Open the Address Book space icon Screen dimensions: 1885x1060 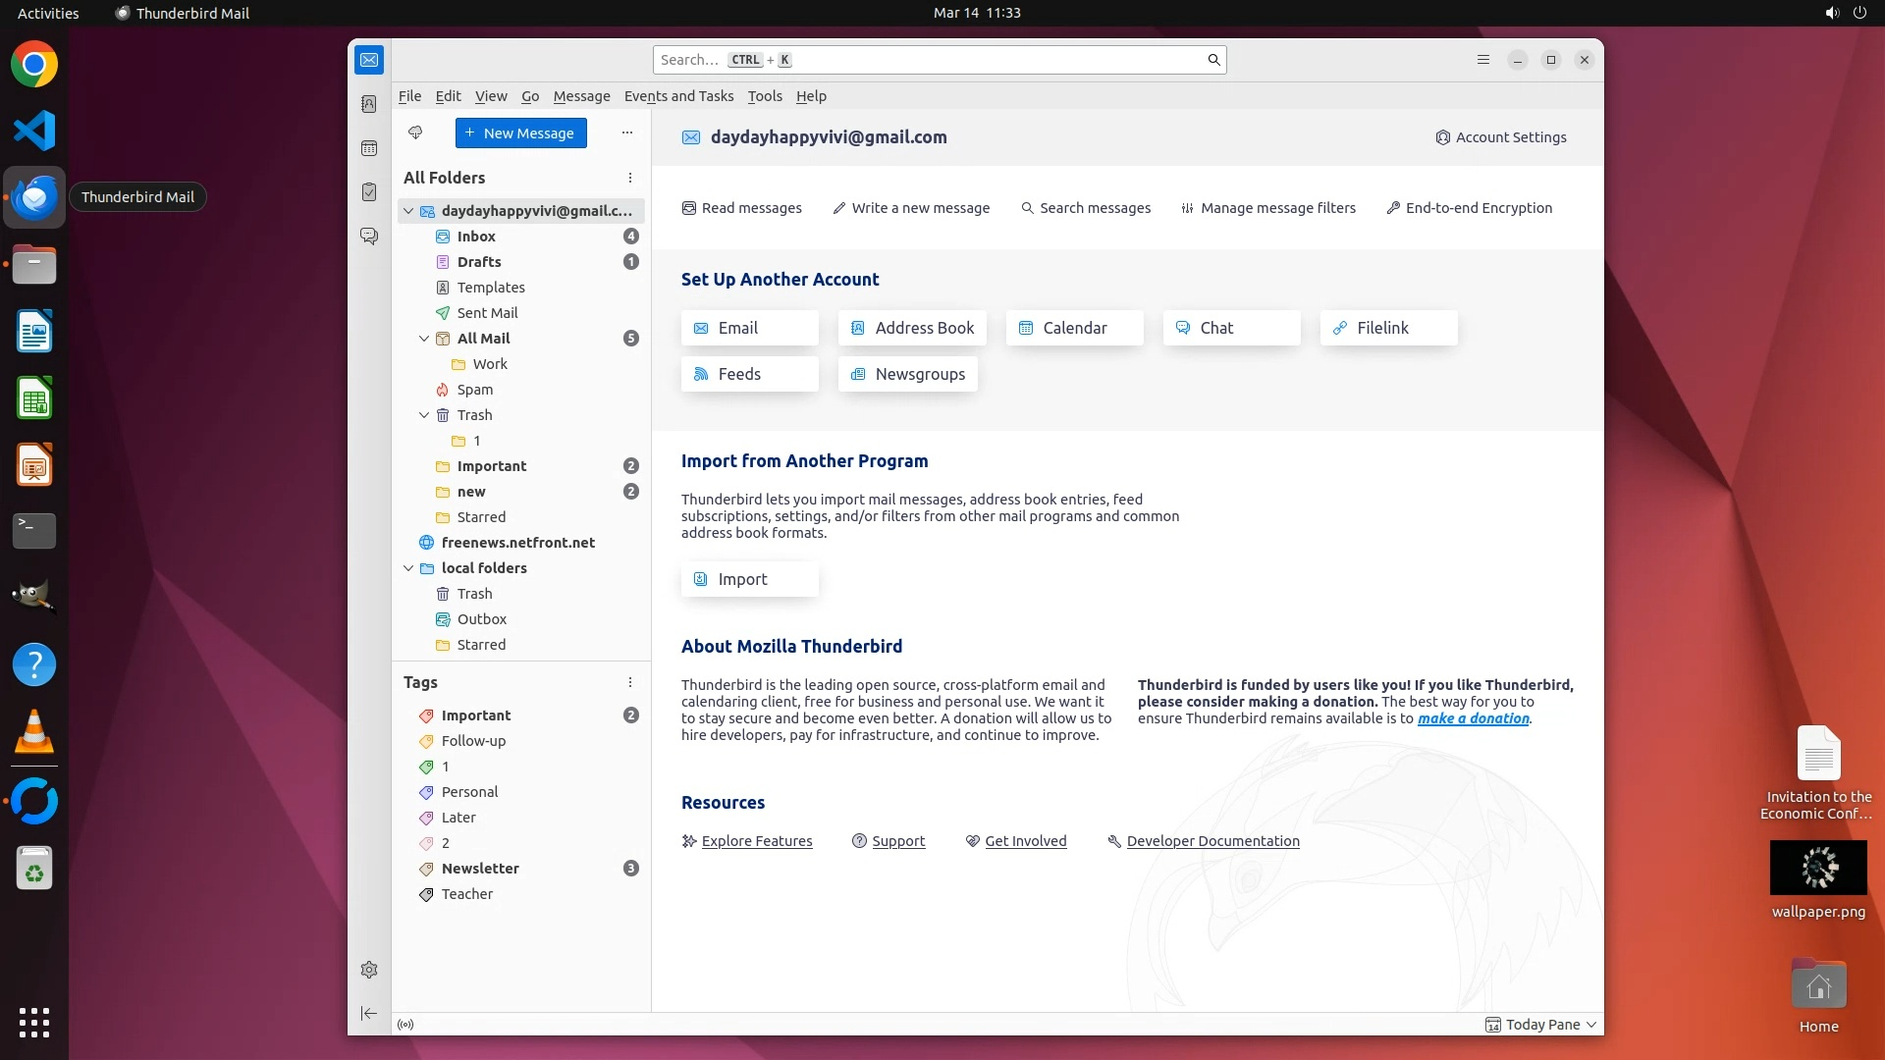pos(369,104)
